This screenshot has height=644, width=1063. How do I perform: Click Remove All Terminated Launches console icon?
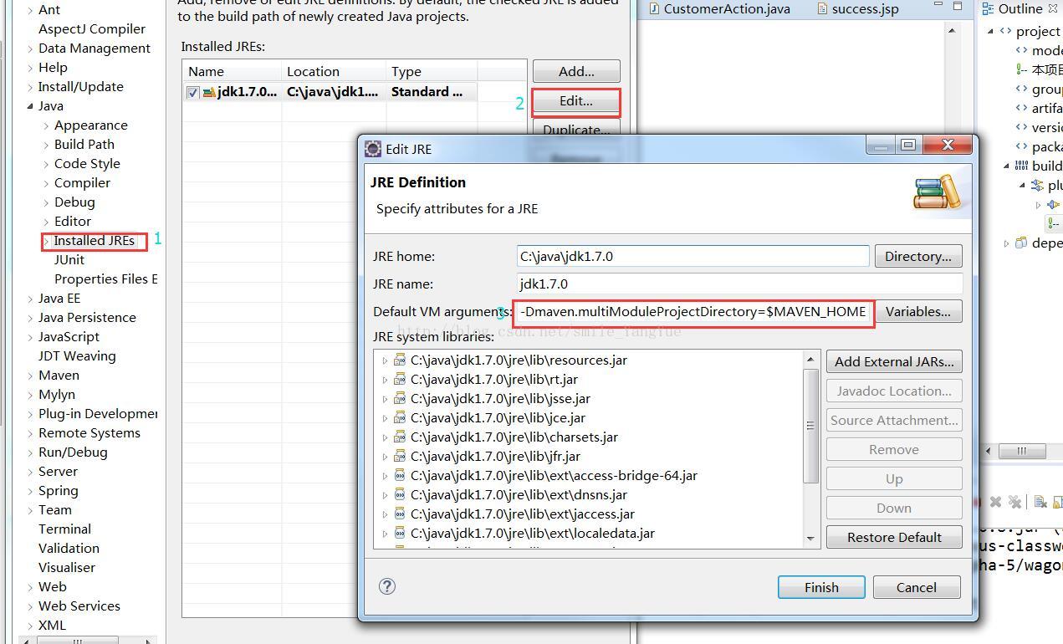[x=1014, y=502]
